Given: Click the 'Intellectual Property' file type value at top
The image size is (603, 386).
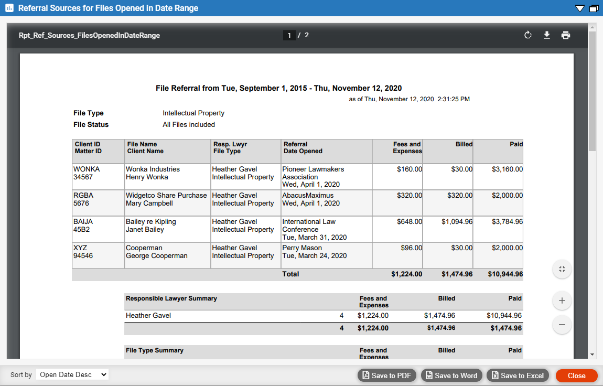Looking at the screenshot, I should click(193, 113).
